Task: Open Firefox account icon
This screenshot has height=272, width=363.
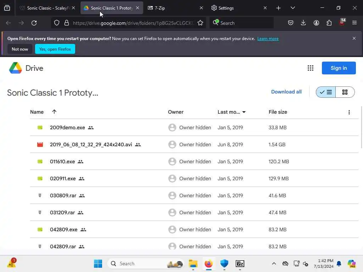Action: coord(316,23)
